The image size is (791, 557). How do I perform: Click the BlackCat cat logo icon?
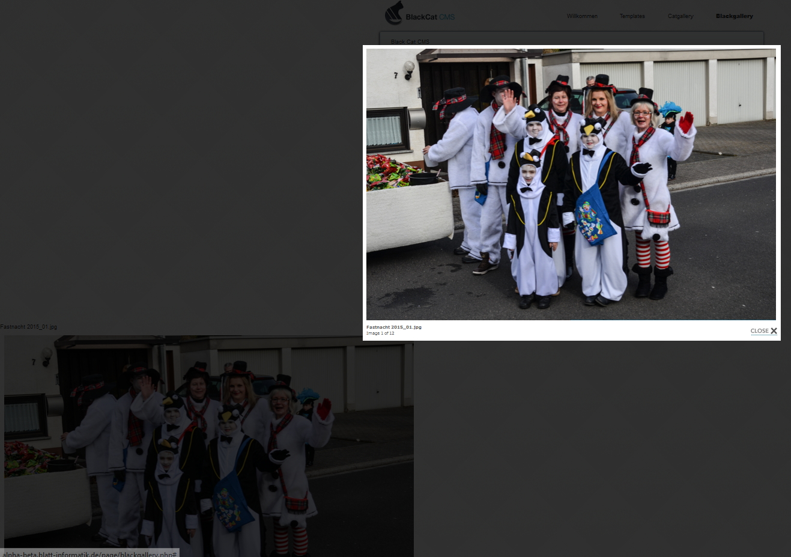pyautogui.click(x=395, y=13)
